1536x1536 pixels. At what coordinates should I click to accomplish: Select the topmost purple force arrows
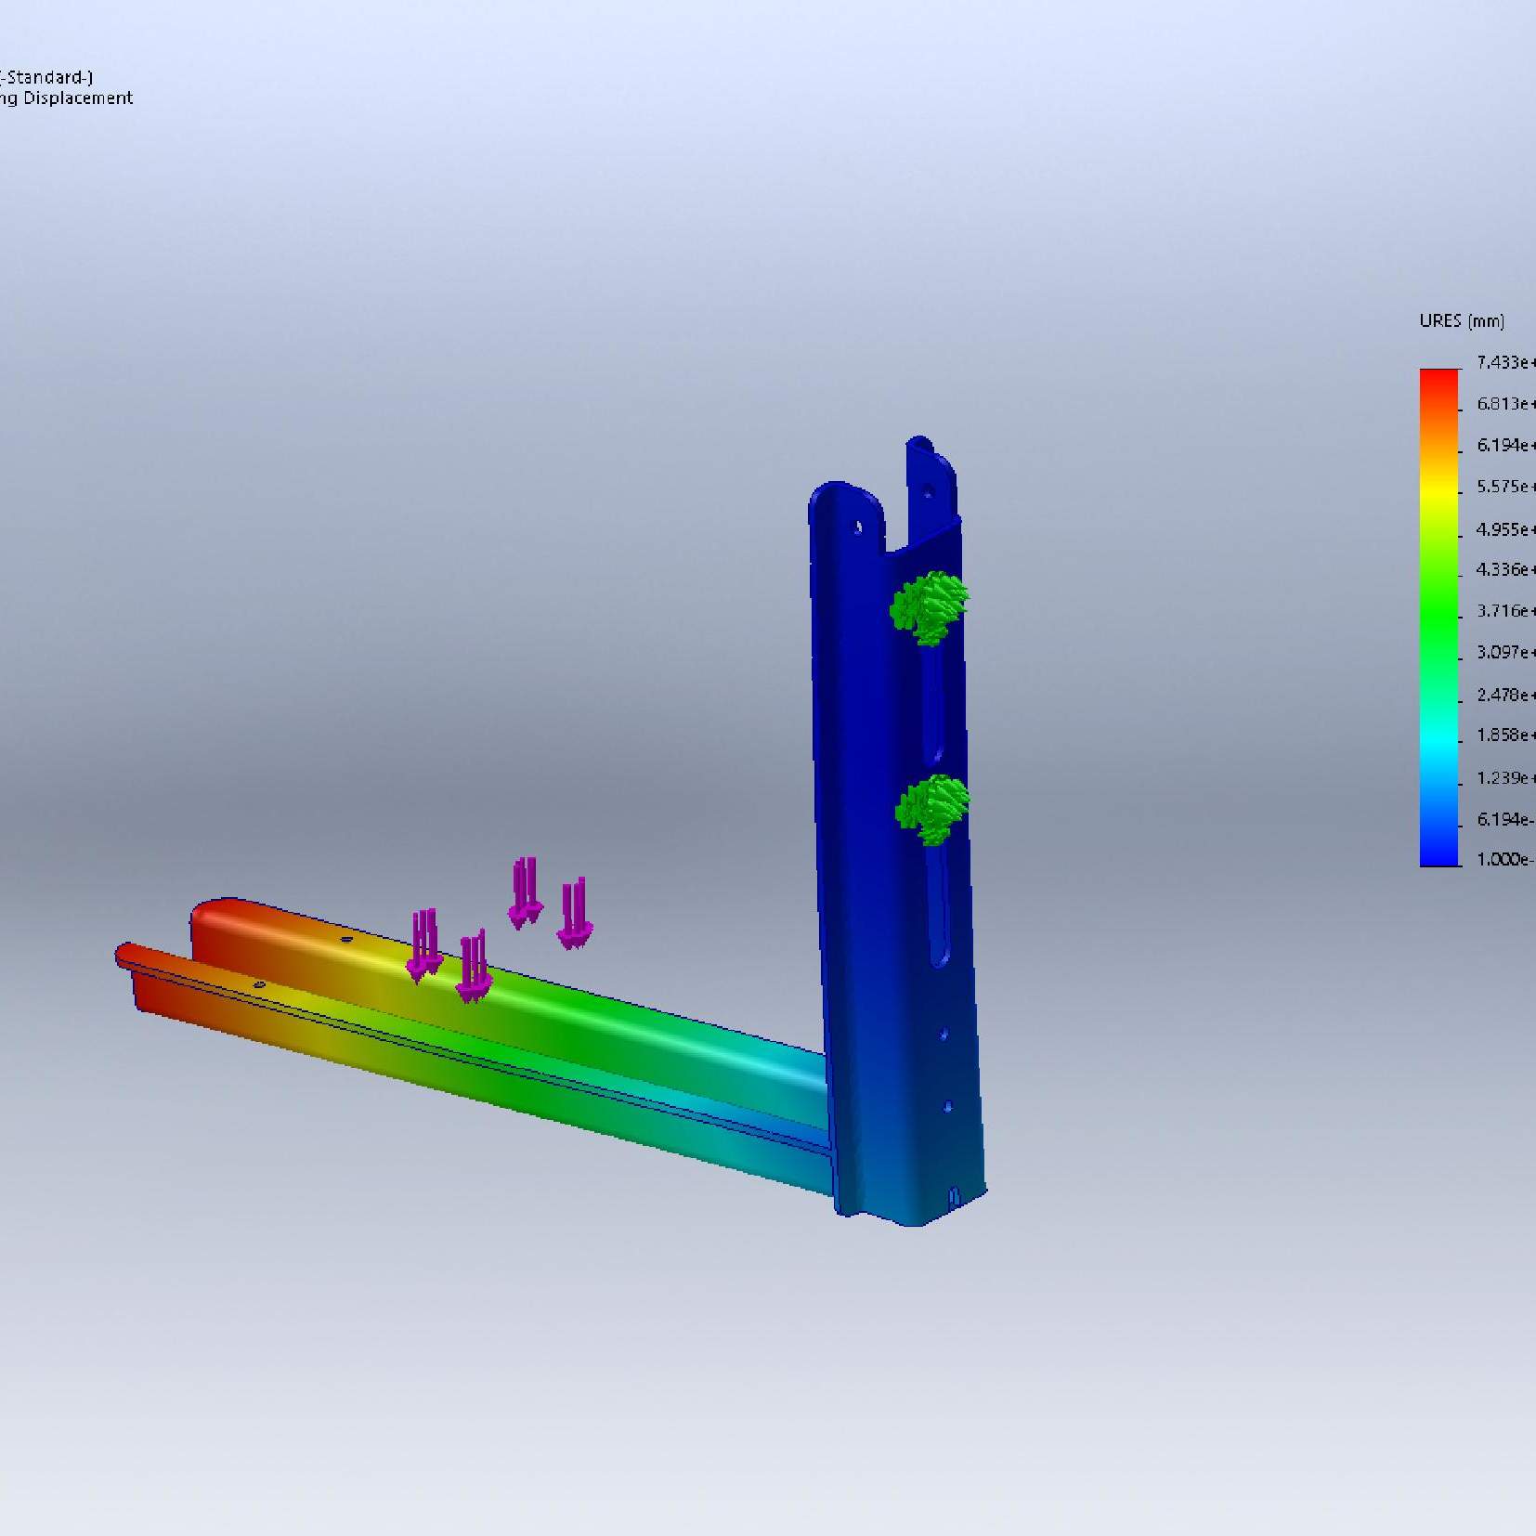point(526,891)
